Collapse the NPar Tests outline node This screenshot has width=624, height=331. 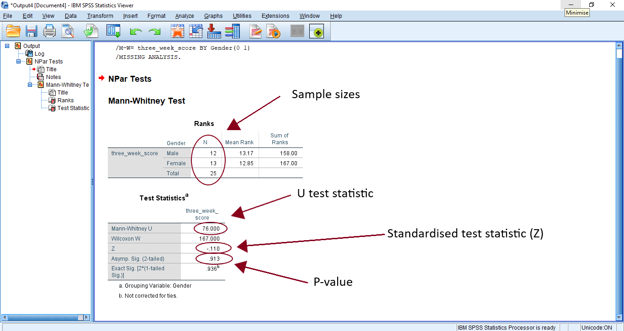[19, 61]
